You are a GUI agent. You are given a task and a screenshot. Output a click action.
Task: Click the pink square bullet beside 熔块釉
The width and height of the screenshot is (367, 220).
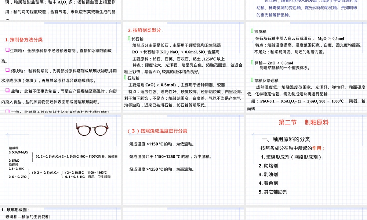point(7,70)
